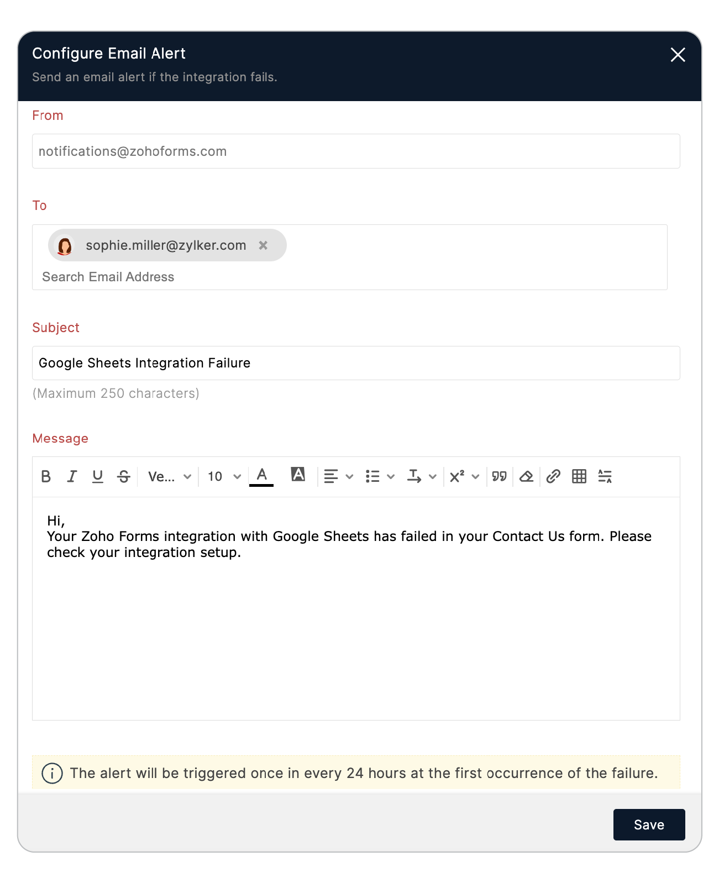
Task: Insert a table into the message
Action: tap(579, 476)
